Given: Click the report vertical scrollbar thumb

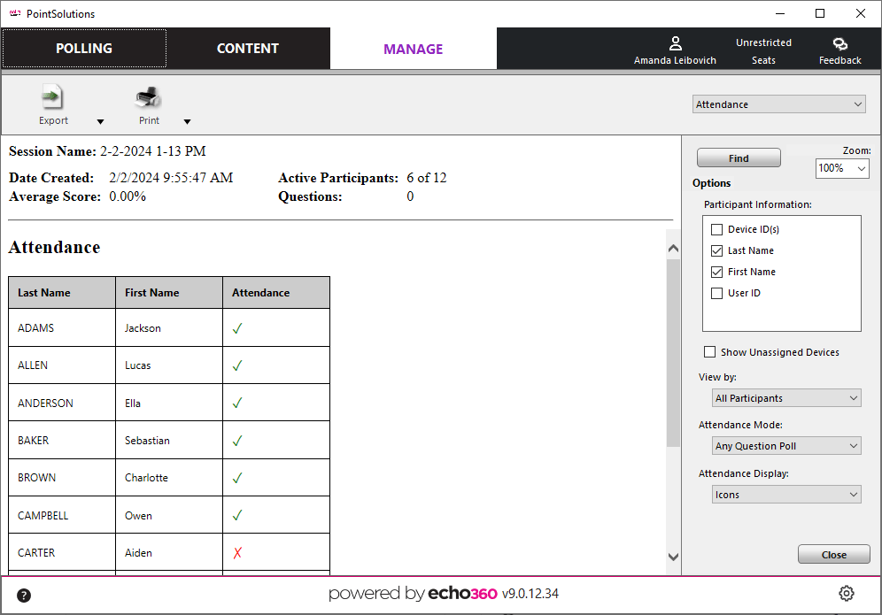Looking at the screenshot, I should click(x=673, y=353).
